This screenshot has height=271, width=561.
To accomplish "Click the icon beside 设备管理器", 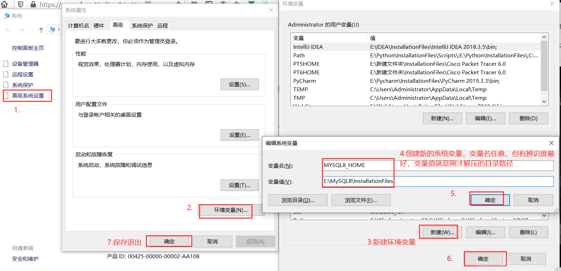I will (6, 64).
